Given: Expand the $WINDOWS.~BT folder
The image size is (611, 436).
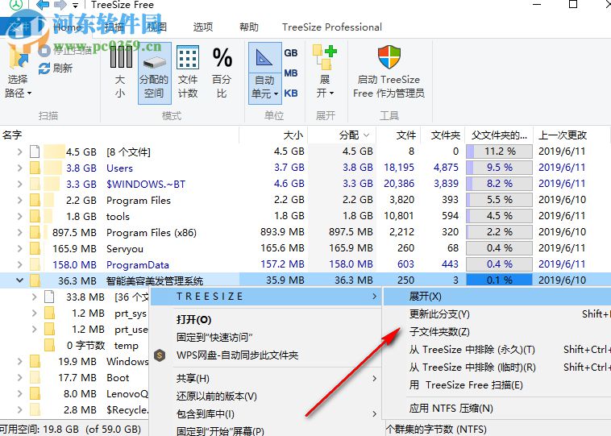Looking at the screenshot, I should point(19,184).
